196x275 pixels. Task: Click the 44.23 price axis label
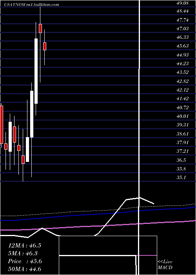[x=183, y=63]
